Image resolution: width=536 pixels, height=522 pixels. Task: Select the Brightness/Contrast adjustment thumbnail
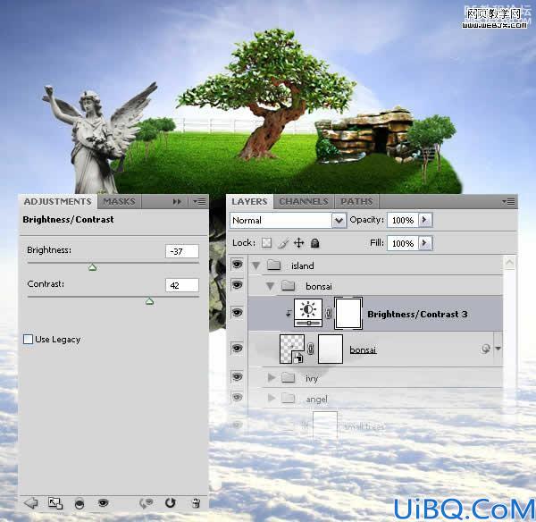[308, 313]
